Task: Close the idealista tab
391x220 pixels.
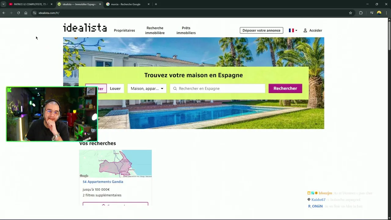Action: pyautogui.click(x=100, y=4)
